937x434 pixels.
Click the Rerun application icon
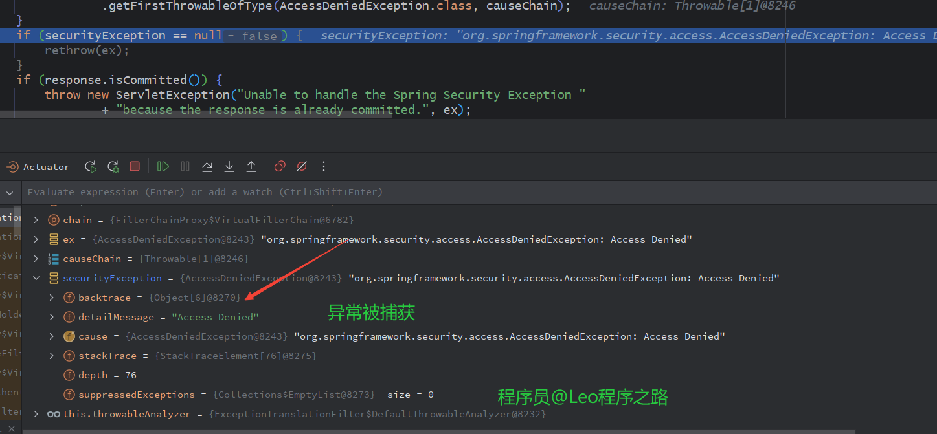pyautogui.click(x=91, y=167)
